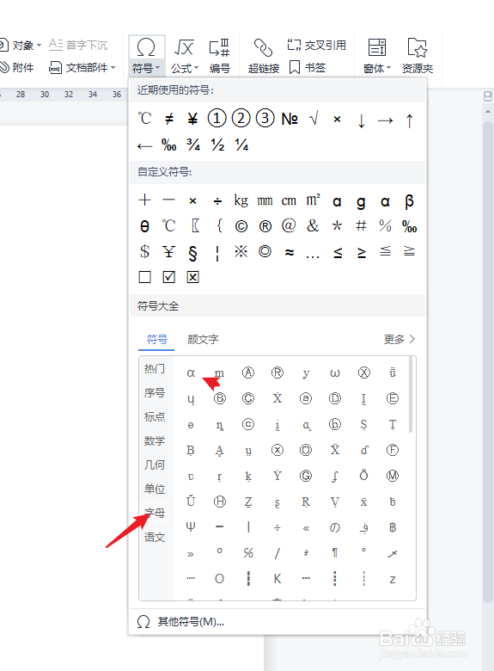Image resolution: width=494 pixels, height=671 pixels.
Task: Insert the © copyright custom symbol
Action: pyautogui.click(x=241, y=226)
